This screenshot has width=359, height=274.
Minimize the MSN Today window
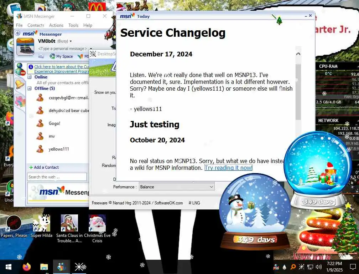coord(306,16)
